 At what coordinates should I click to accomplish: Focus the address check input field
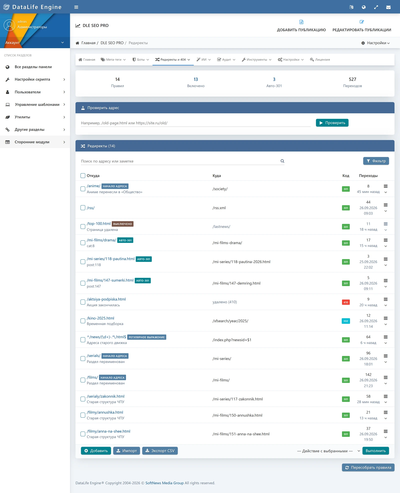(x=196, y=123)
